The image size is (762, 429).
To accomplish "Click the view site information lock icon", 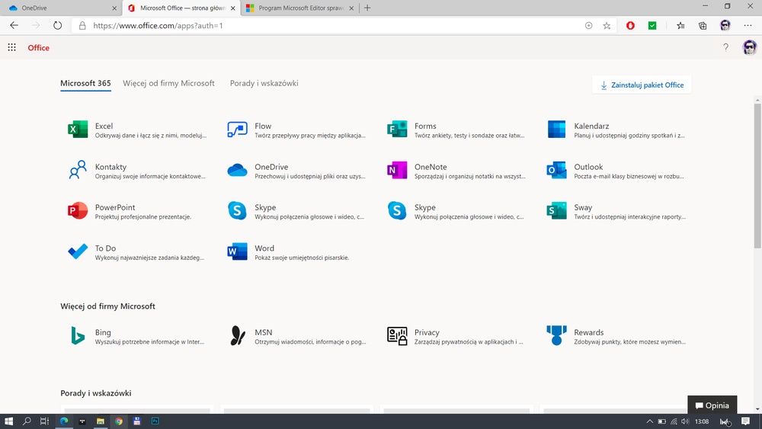I will point(82,25).
